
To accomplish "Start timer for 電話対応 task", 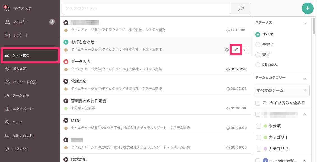I will [x=66, y=81].
